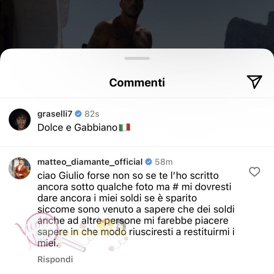The width and height of the screenshot is (274, 274).
Task: Open graselli7's profile picture
Action: point(20,120)
